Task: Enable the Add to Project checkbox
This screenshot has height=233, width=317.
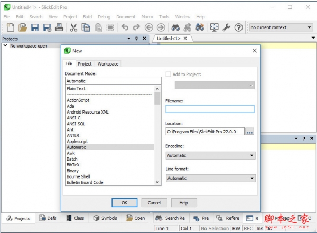Action: coord(169,74)
